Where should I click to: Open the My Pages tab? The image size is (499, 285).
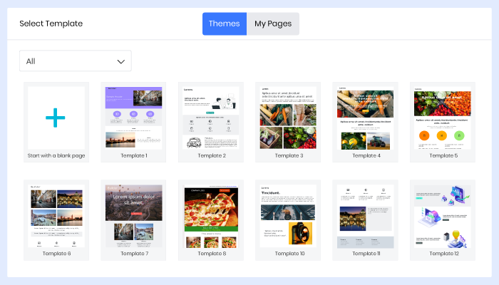tap(273, 24)
